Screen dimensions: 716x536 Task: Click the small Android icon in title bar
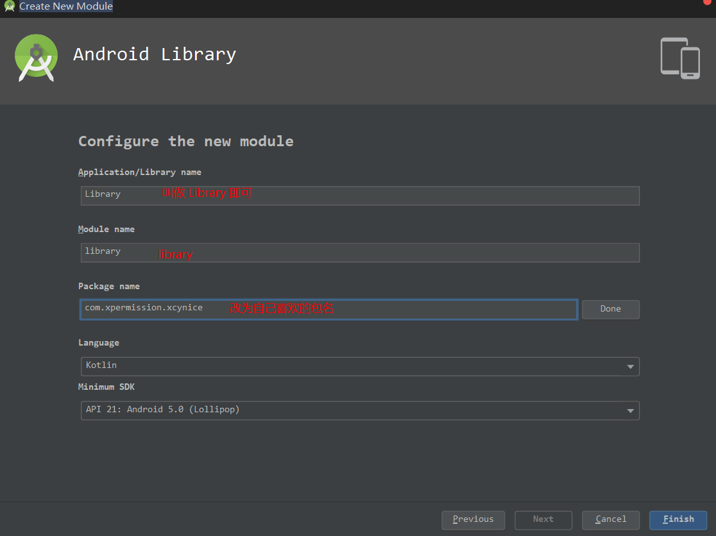[x=9, y=6]
